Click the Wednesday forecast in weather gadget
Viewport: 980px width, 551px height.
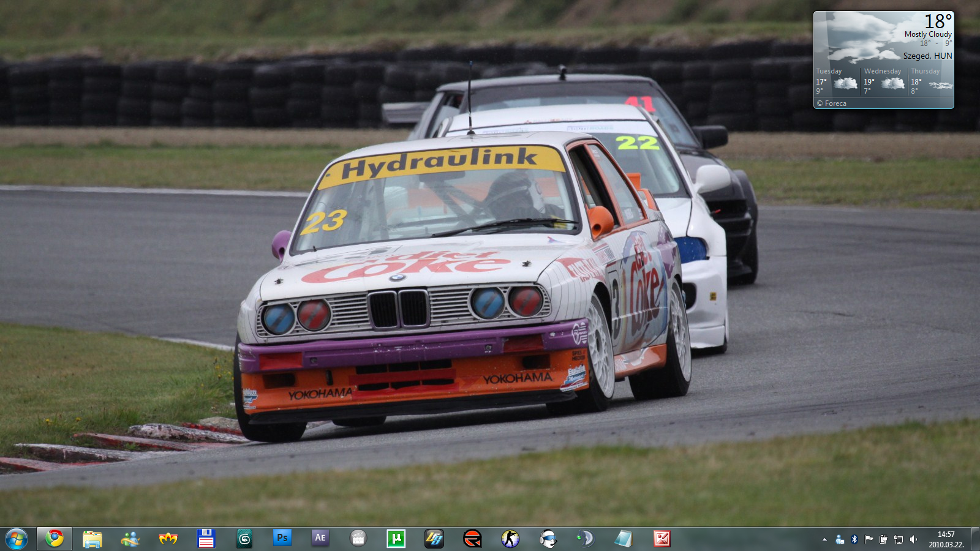point(884,82)
